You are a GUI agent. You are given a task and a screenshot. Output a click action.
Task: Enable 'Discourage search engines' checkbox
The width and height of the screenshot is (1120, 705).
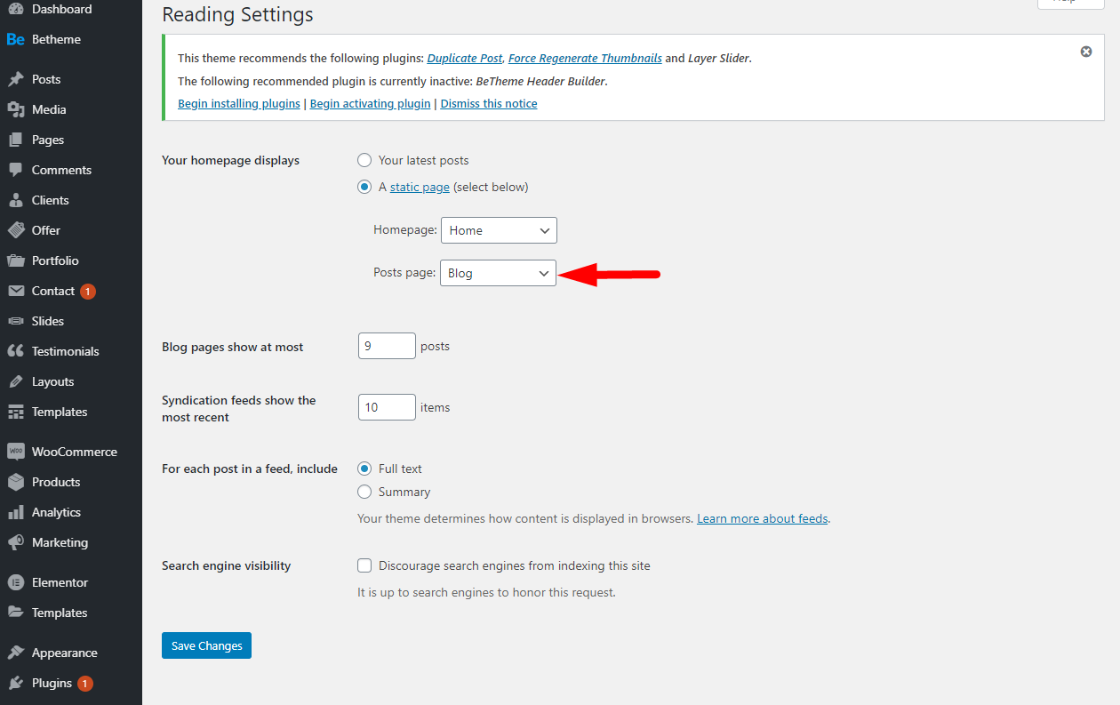pyautogui.click(x=364, y=565)
